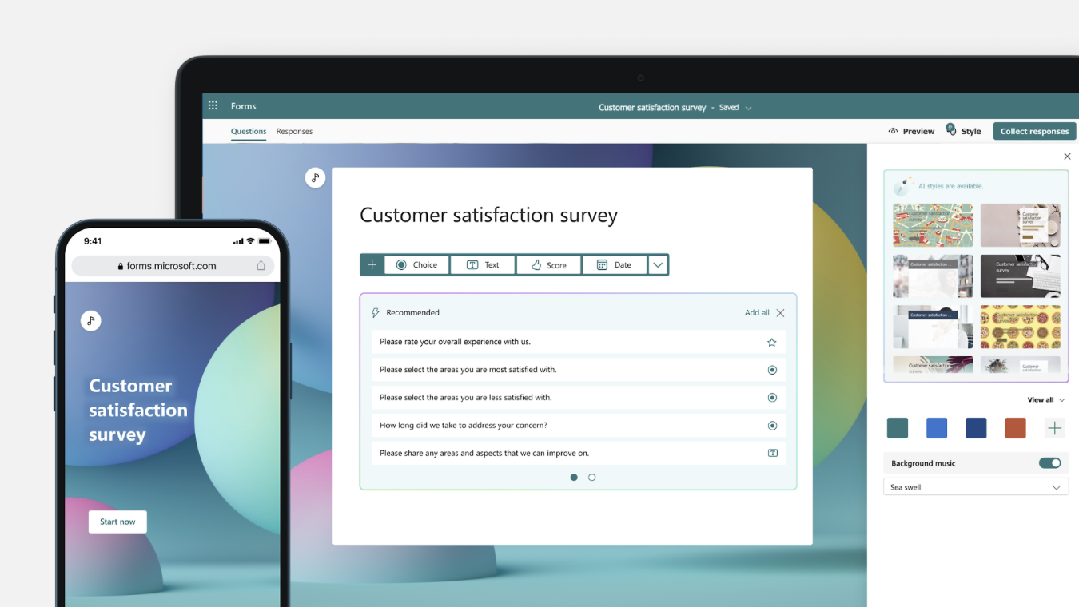
Task: Toggle Background music switch
Action: (1050, 463)
